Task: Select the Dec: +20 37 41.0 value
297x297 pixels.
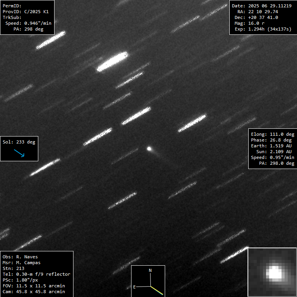Action: pyautogui.click(x=256, y=18)
